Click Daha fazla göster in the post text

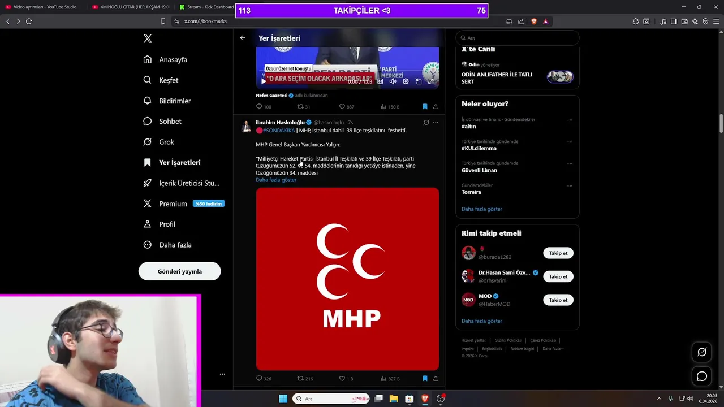(x=276, y=180)
